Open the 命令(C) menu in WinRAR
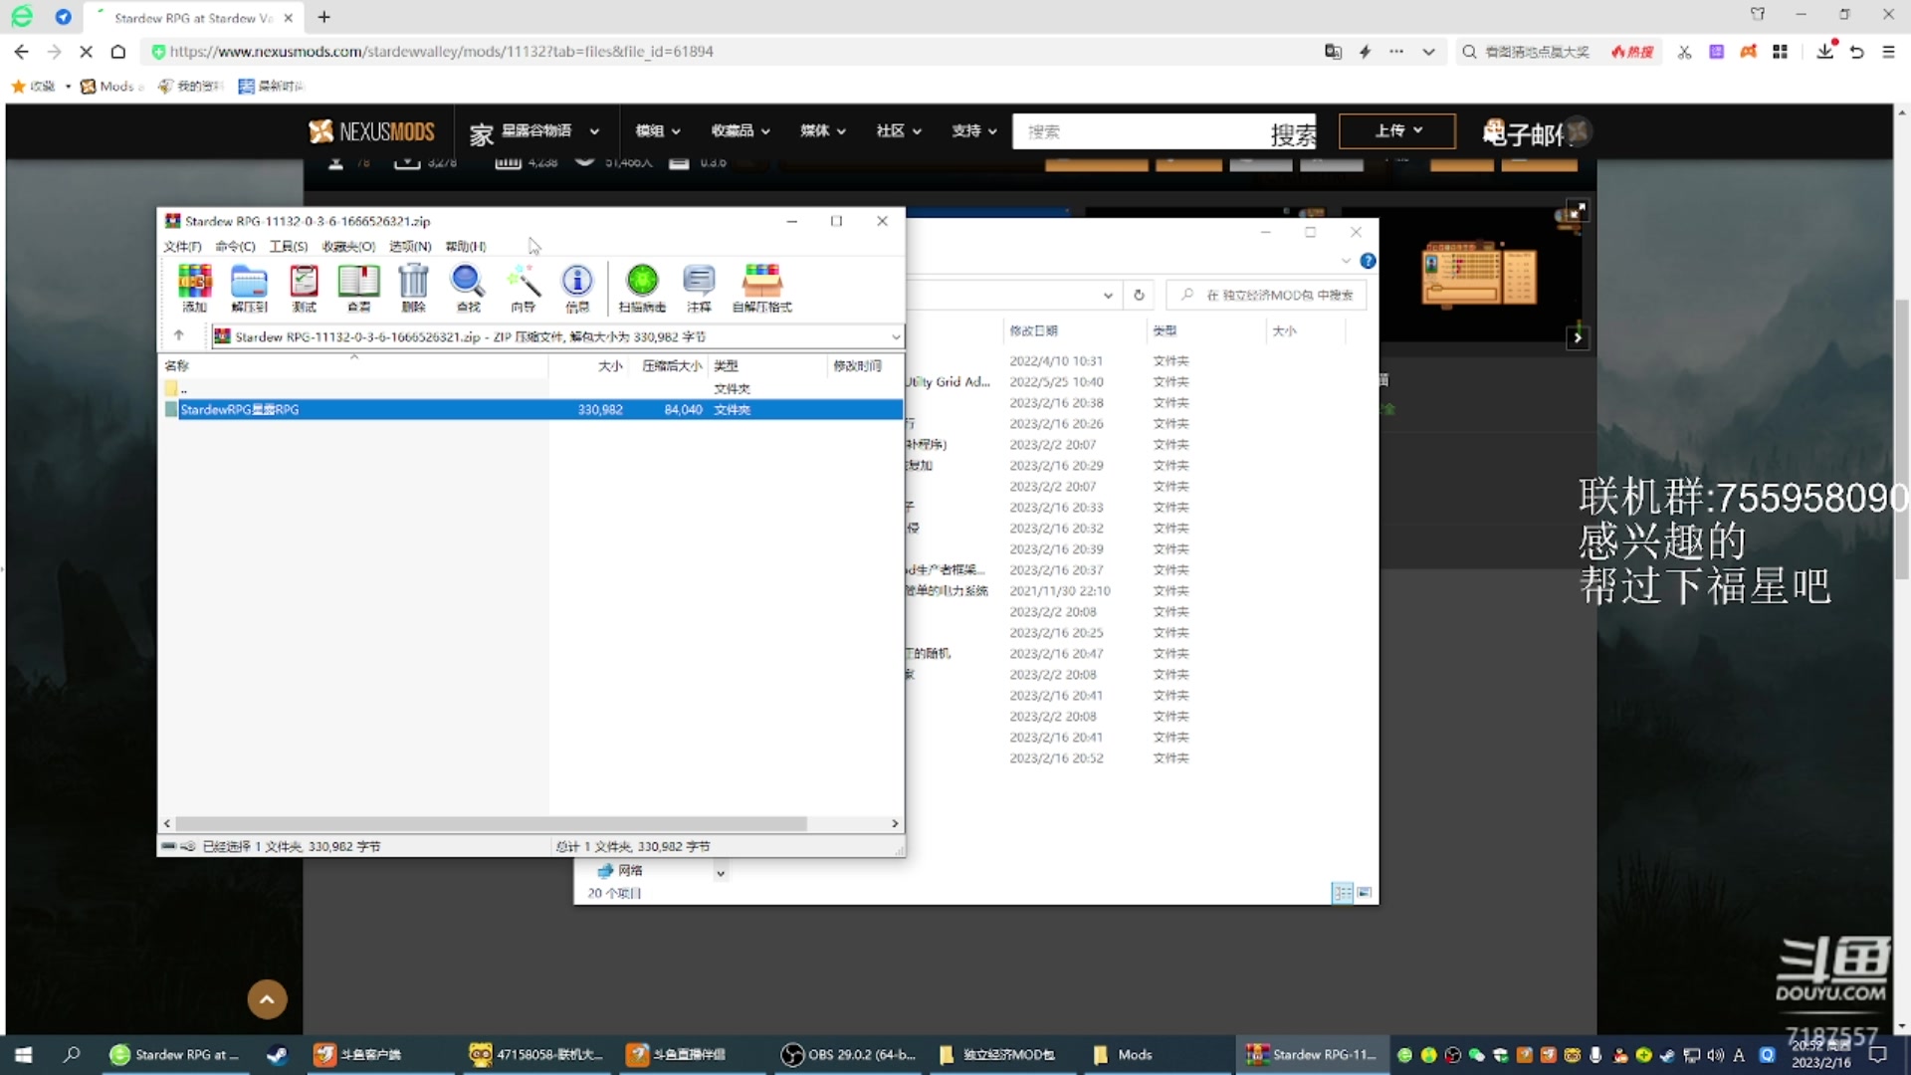This screenshot has height=1075, width=1911. (x=235, y=246)
